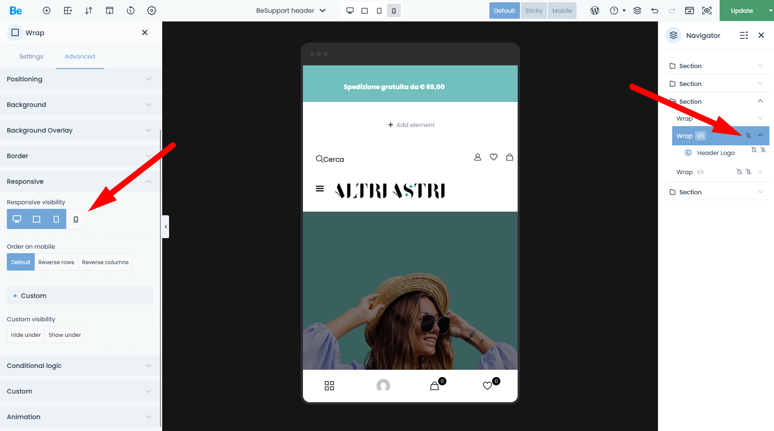Open the builder settings gear icon

click(152, 11)
